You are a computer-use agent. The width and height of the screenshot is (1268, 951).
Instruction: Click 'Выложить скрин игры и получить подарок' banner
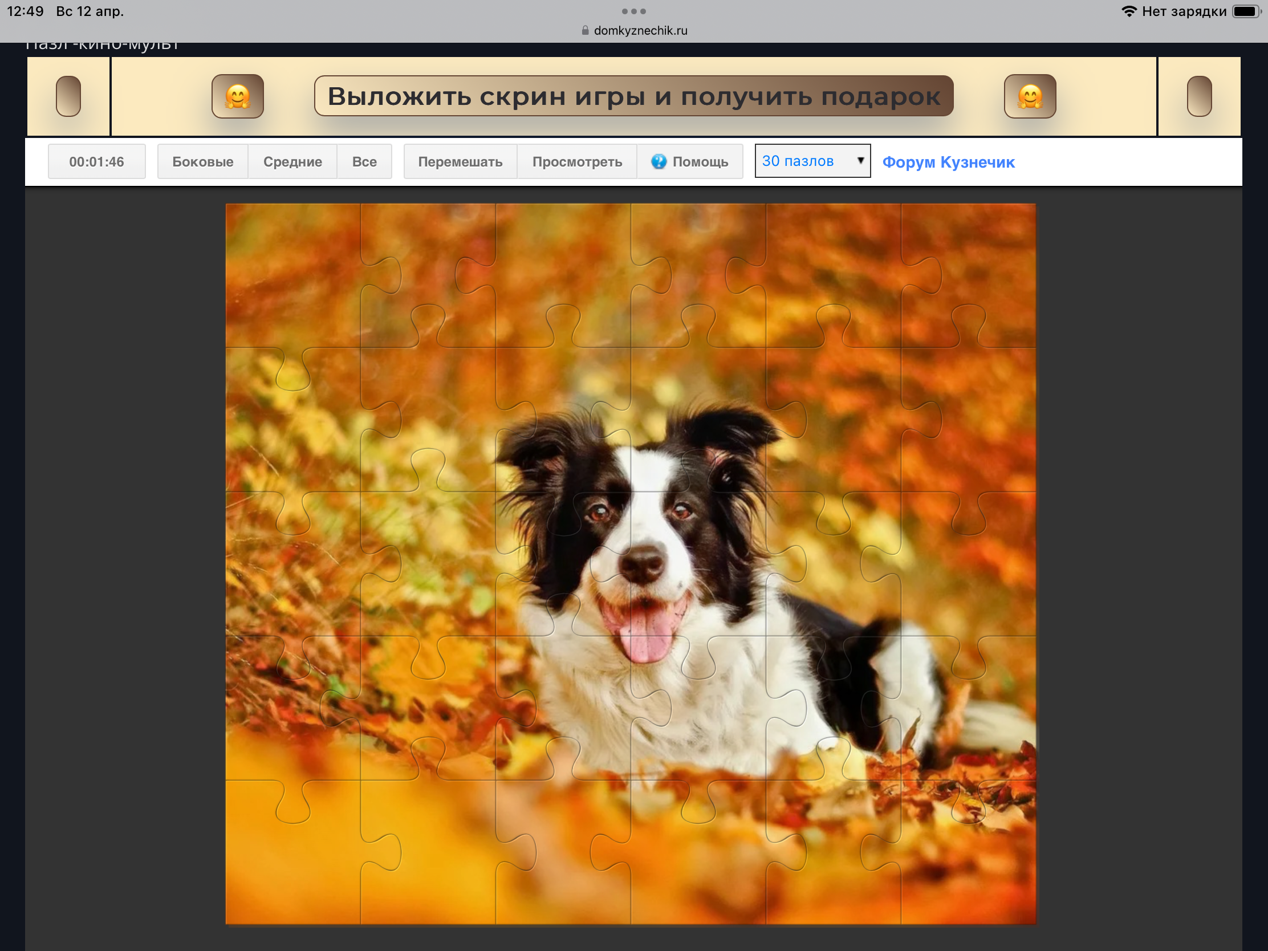[633, 96]
